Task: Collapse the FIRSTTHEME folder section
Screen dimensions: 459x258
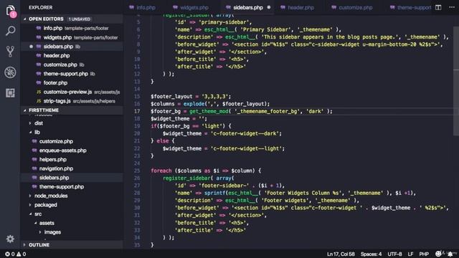Action: click(44, 110)
